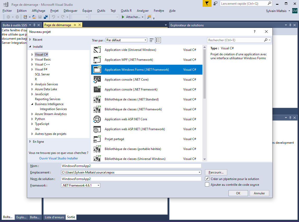This screenshot has width=299, height=222.
Task: Click the Undo icon on the toolbar
Action: [54, 17]
